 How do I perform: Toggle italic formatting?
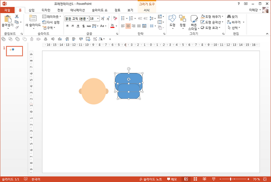coord(73,26)
